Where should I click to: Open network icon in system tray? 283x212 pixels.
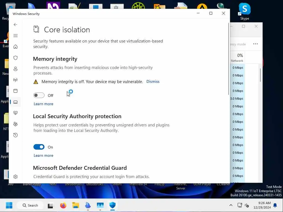tap(240, 205)
